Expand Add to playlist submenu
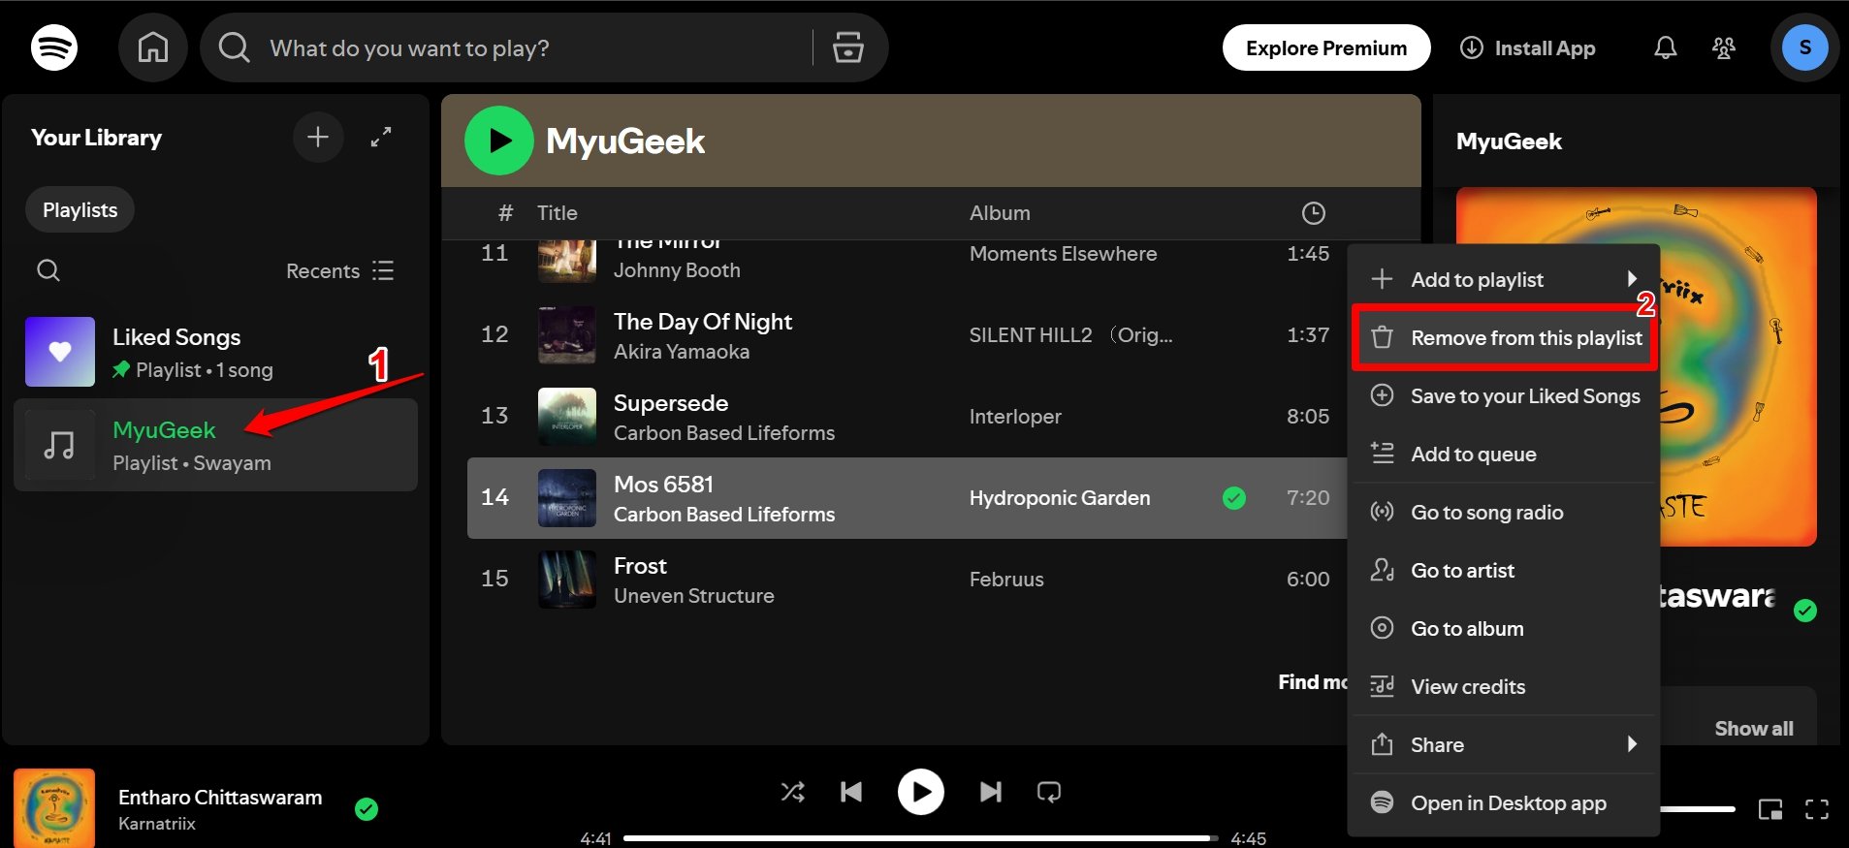This screenshot has width=1849, height=848. click(x=1504, y=279)
